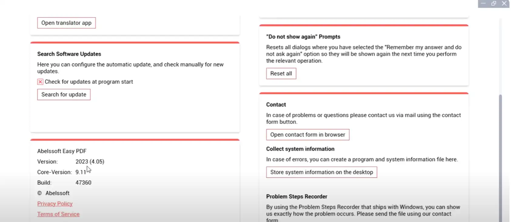This screenshot has width=511, height=222.
Task: Click the Open translator app button
Action: pos(66,23)
